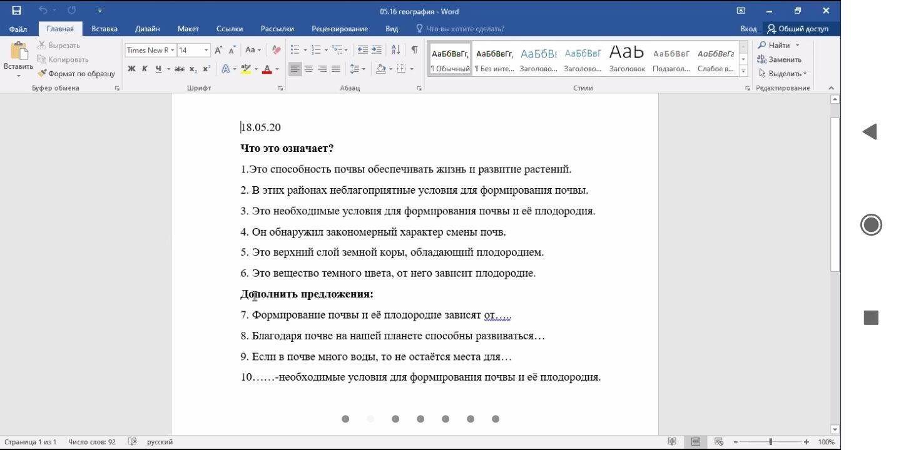Switch to the Вставка tab
The width and height of the screenshot is (901, 450).
pos(104,29)
